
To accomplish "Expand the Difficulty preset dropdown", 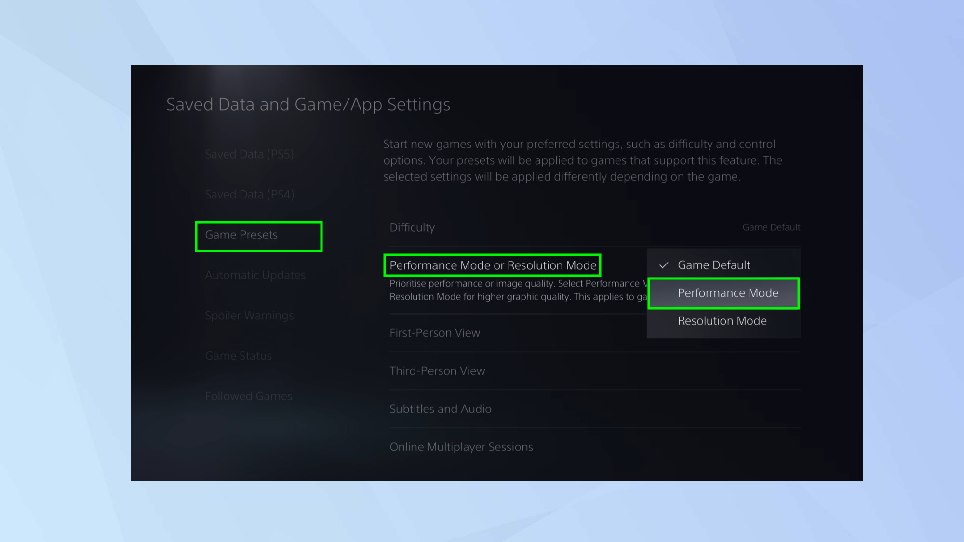I will coord(412,227).
